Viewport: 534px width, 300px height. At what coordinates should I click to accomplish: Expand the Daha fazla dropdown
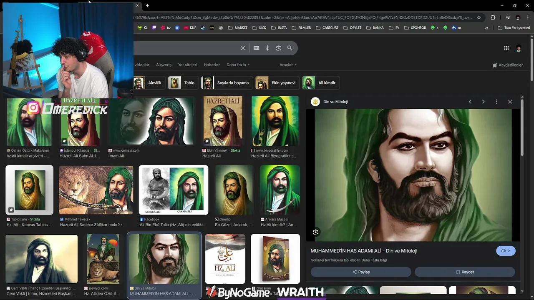click(238, 65)
